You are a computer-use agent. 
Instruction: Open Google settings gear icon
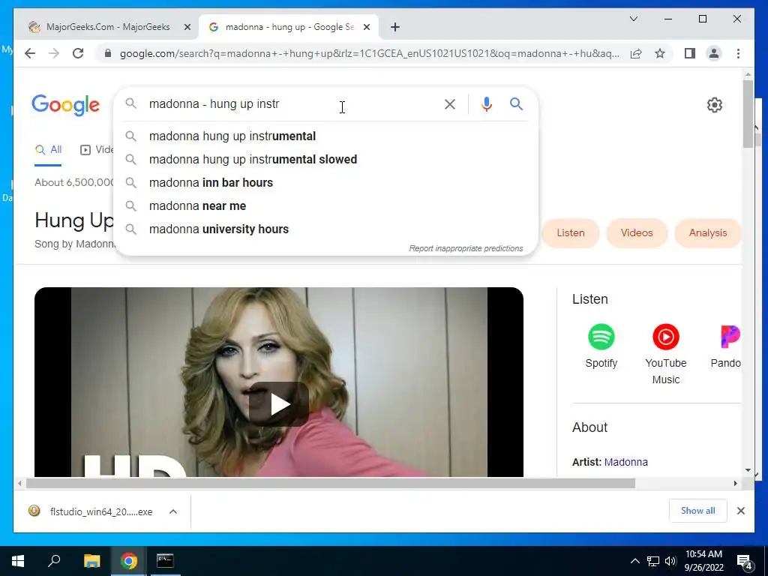coord(715,105)
